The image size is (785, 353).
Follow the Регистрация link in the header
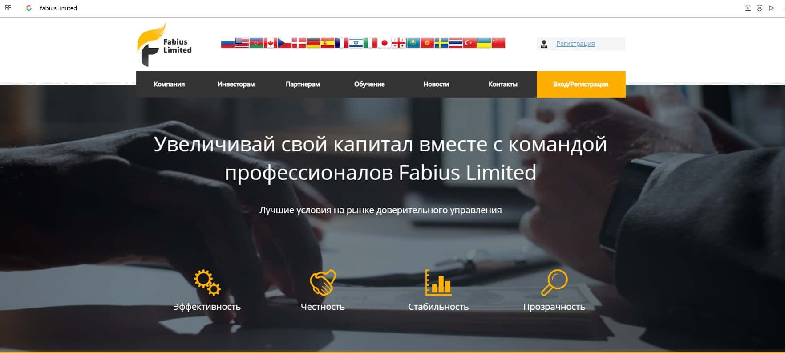575,44
